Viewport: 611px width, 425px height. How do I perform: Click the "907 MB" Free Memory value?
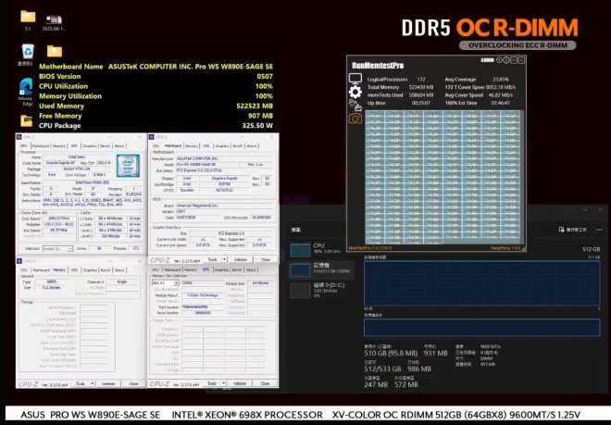[260, 116]
